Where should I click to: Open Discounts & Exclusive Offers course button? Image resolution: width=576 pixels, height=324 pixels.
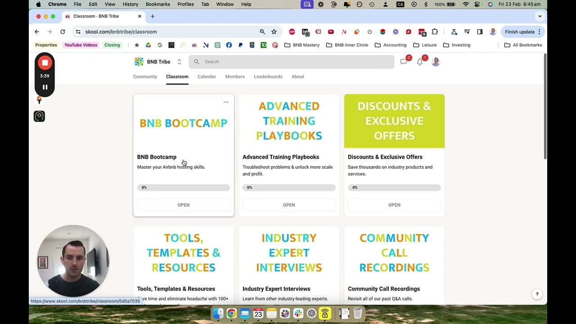tap(394, 205)
